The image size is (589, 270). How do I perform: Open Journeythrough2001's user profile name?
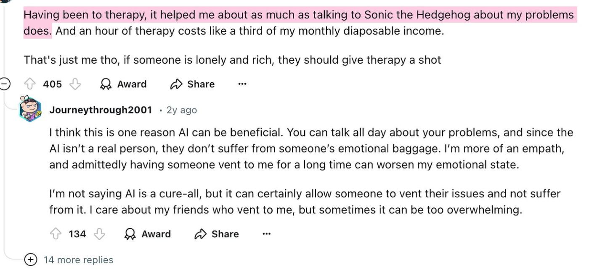101,110
